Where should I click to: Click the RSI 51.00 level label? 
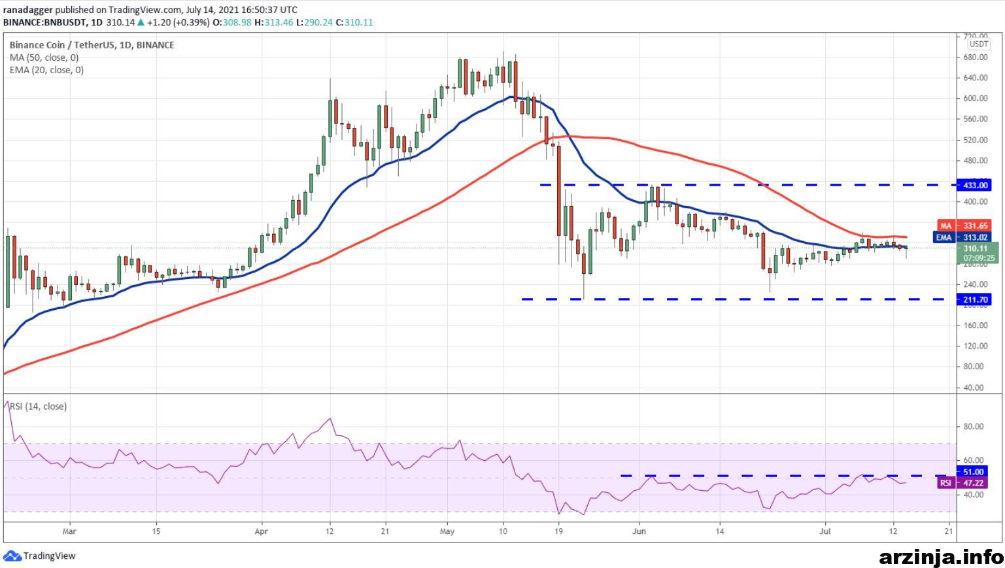(973, 471)
